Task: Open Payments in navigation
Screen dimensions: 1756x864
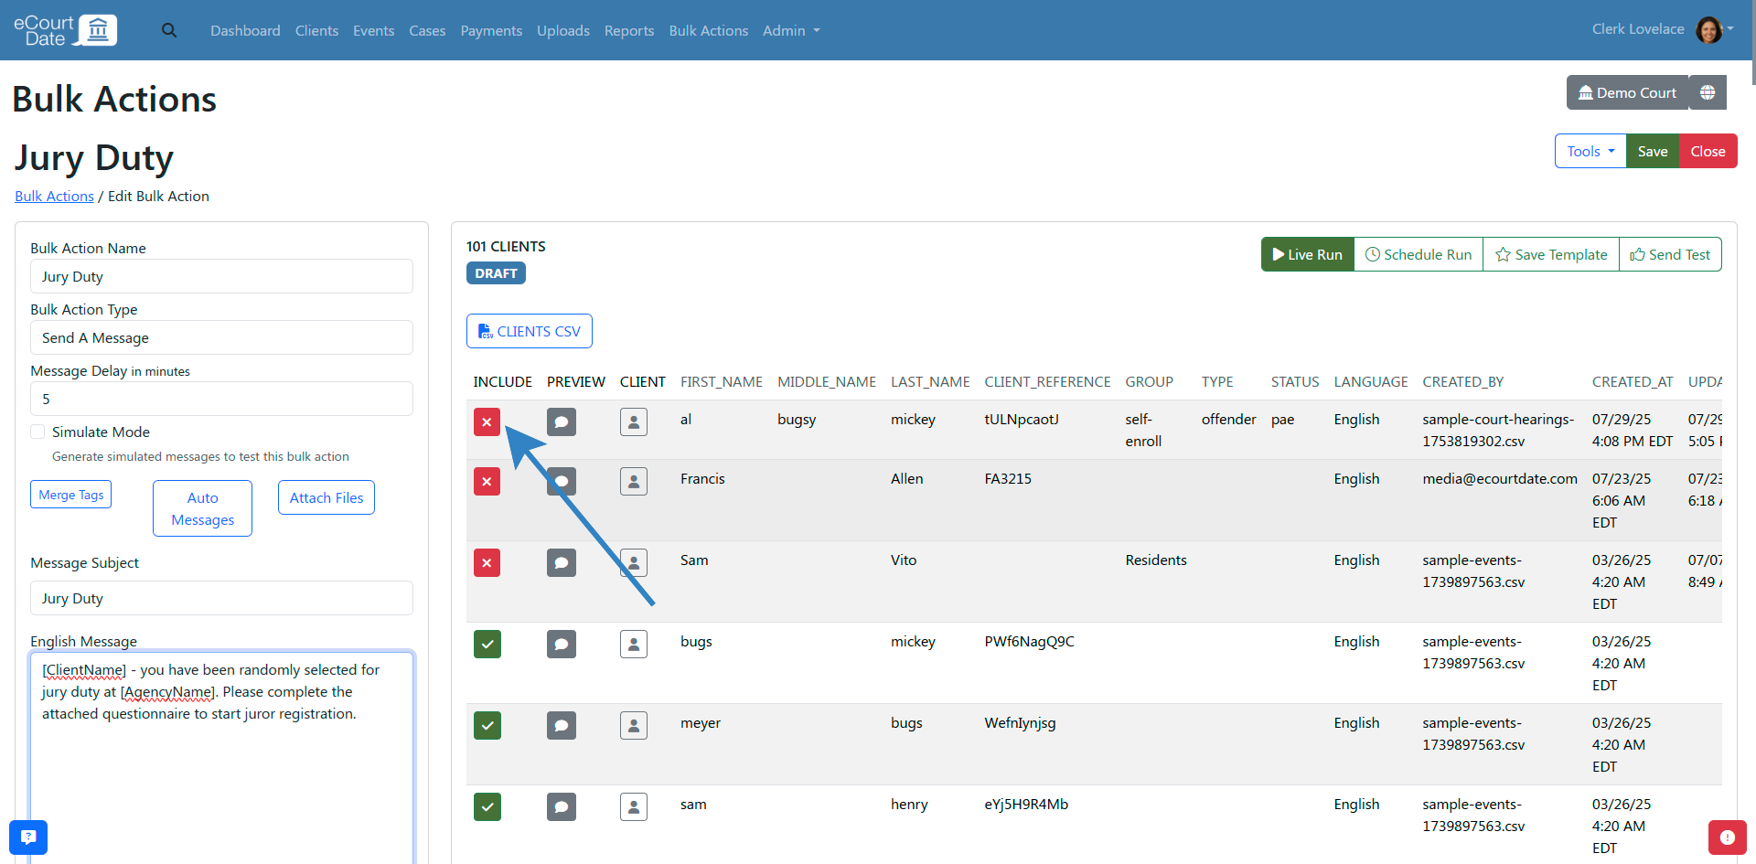Action: pyautogui.click(x=491, y=30)
